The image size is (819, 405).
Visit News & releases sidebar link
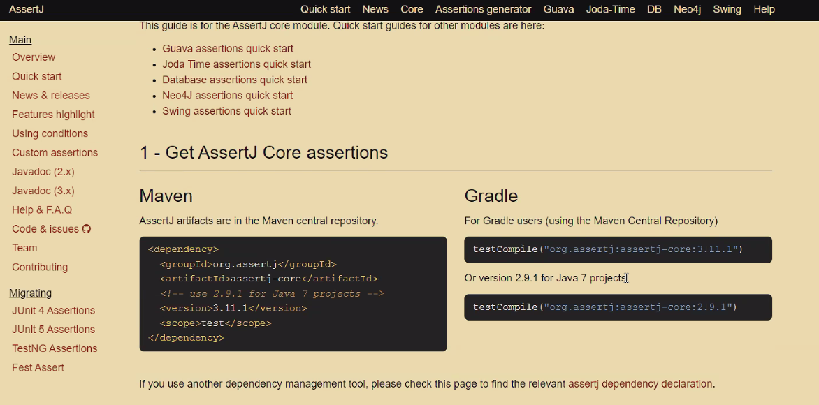[x=51, y=95]
